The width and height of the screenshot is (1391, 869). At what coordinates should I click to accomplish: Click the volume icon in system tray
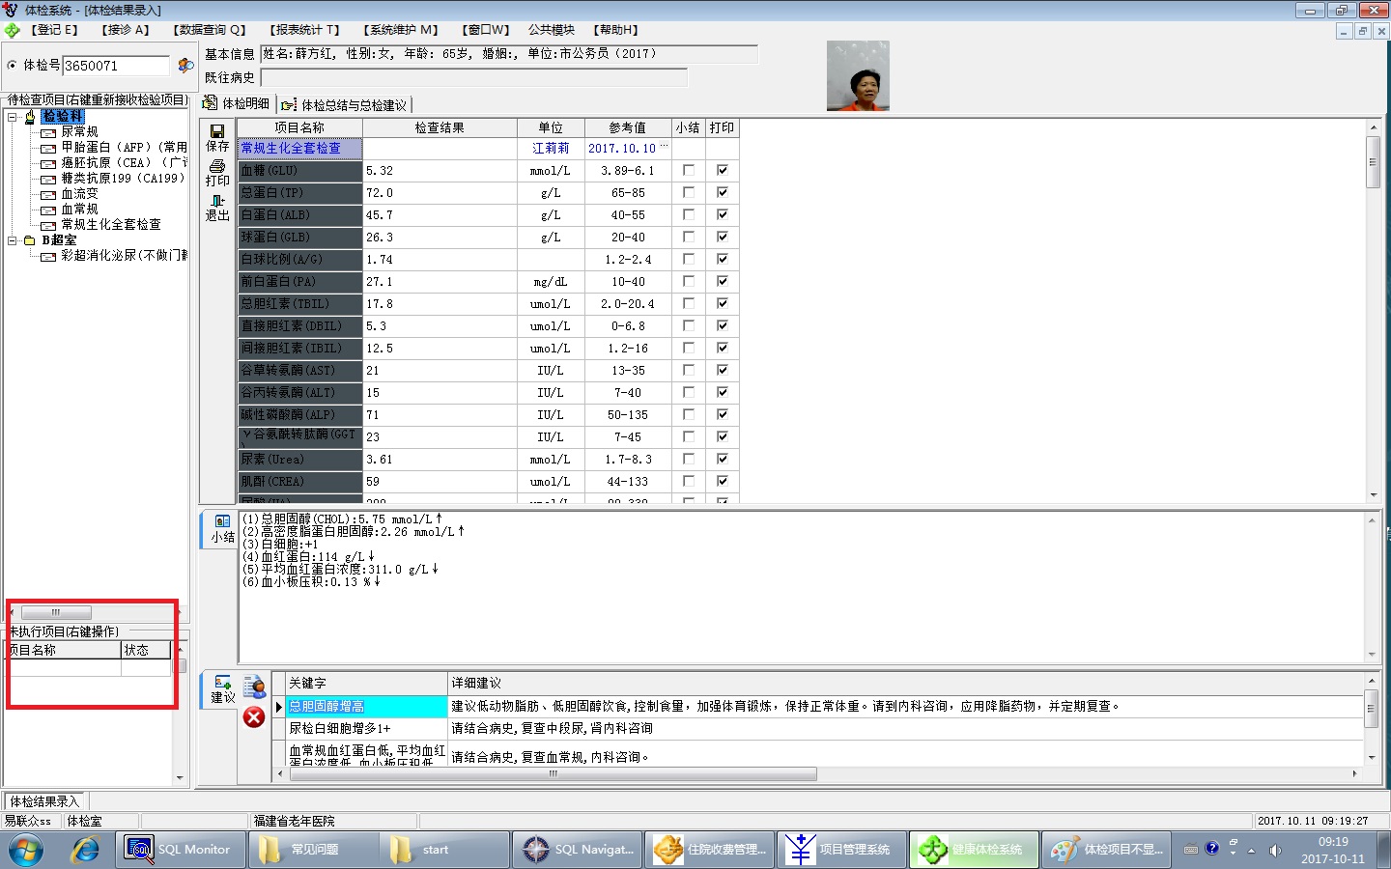pos(1275,851)
